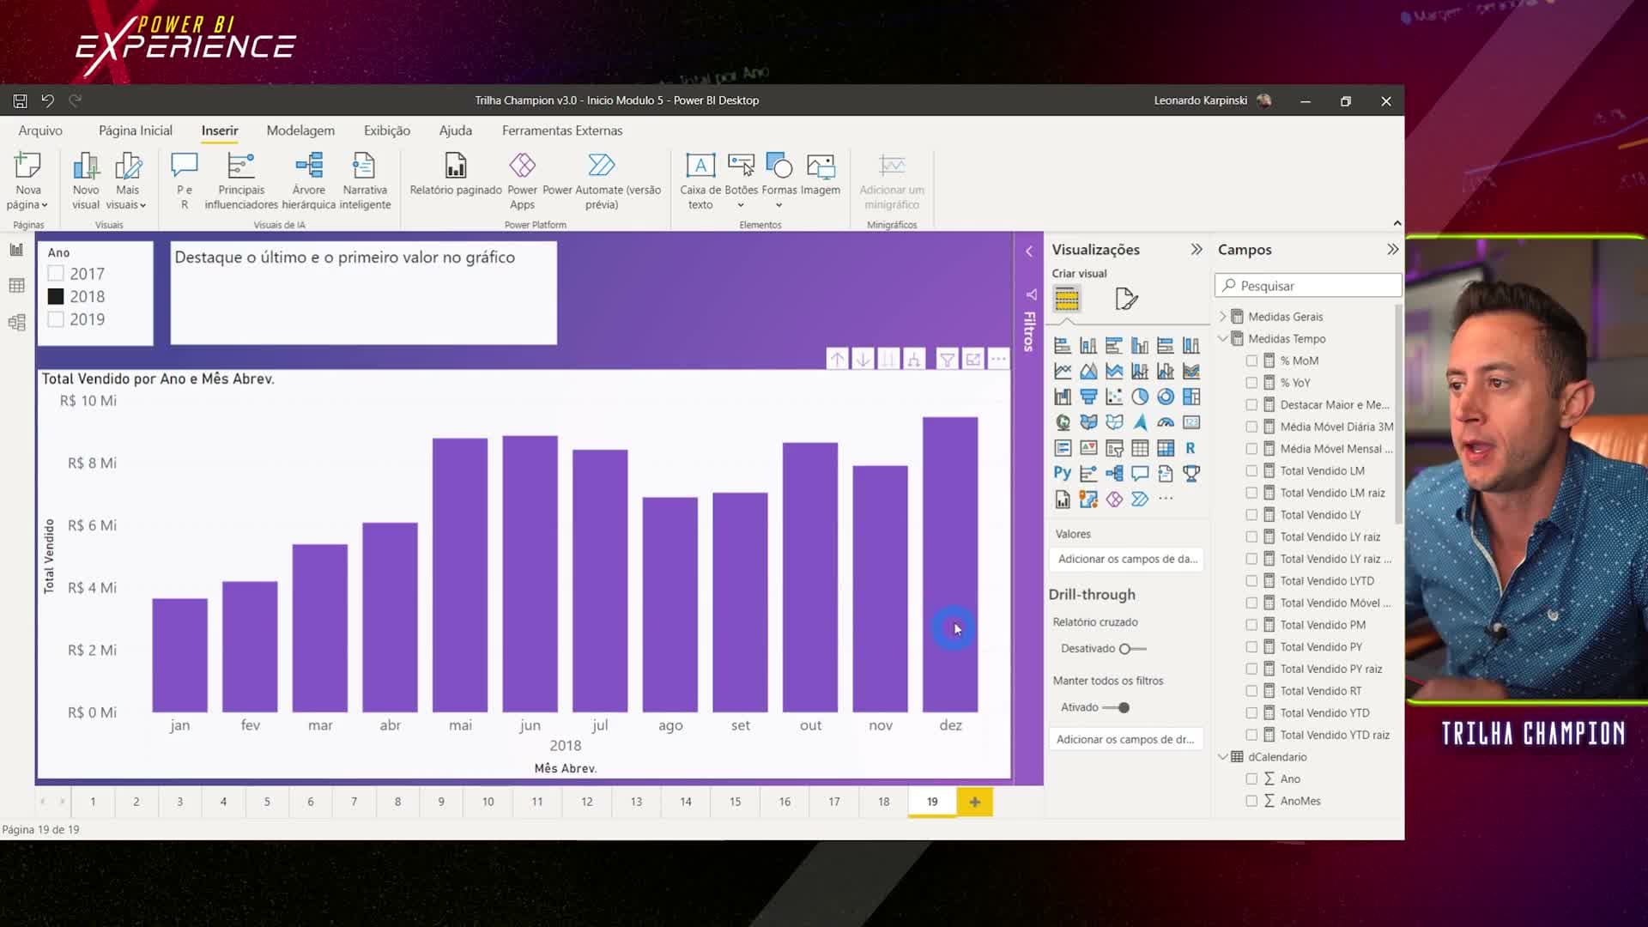Image resolution: width=1648 pixels, height=927 pixels.
Task: Open the Ferramentas Externas tab
Action: click(562, 130)
